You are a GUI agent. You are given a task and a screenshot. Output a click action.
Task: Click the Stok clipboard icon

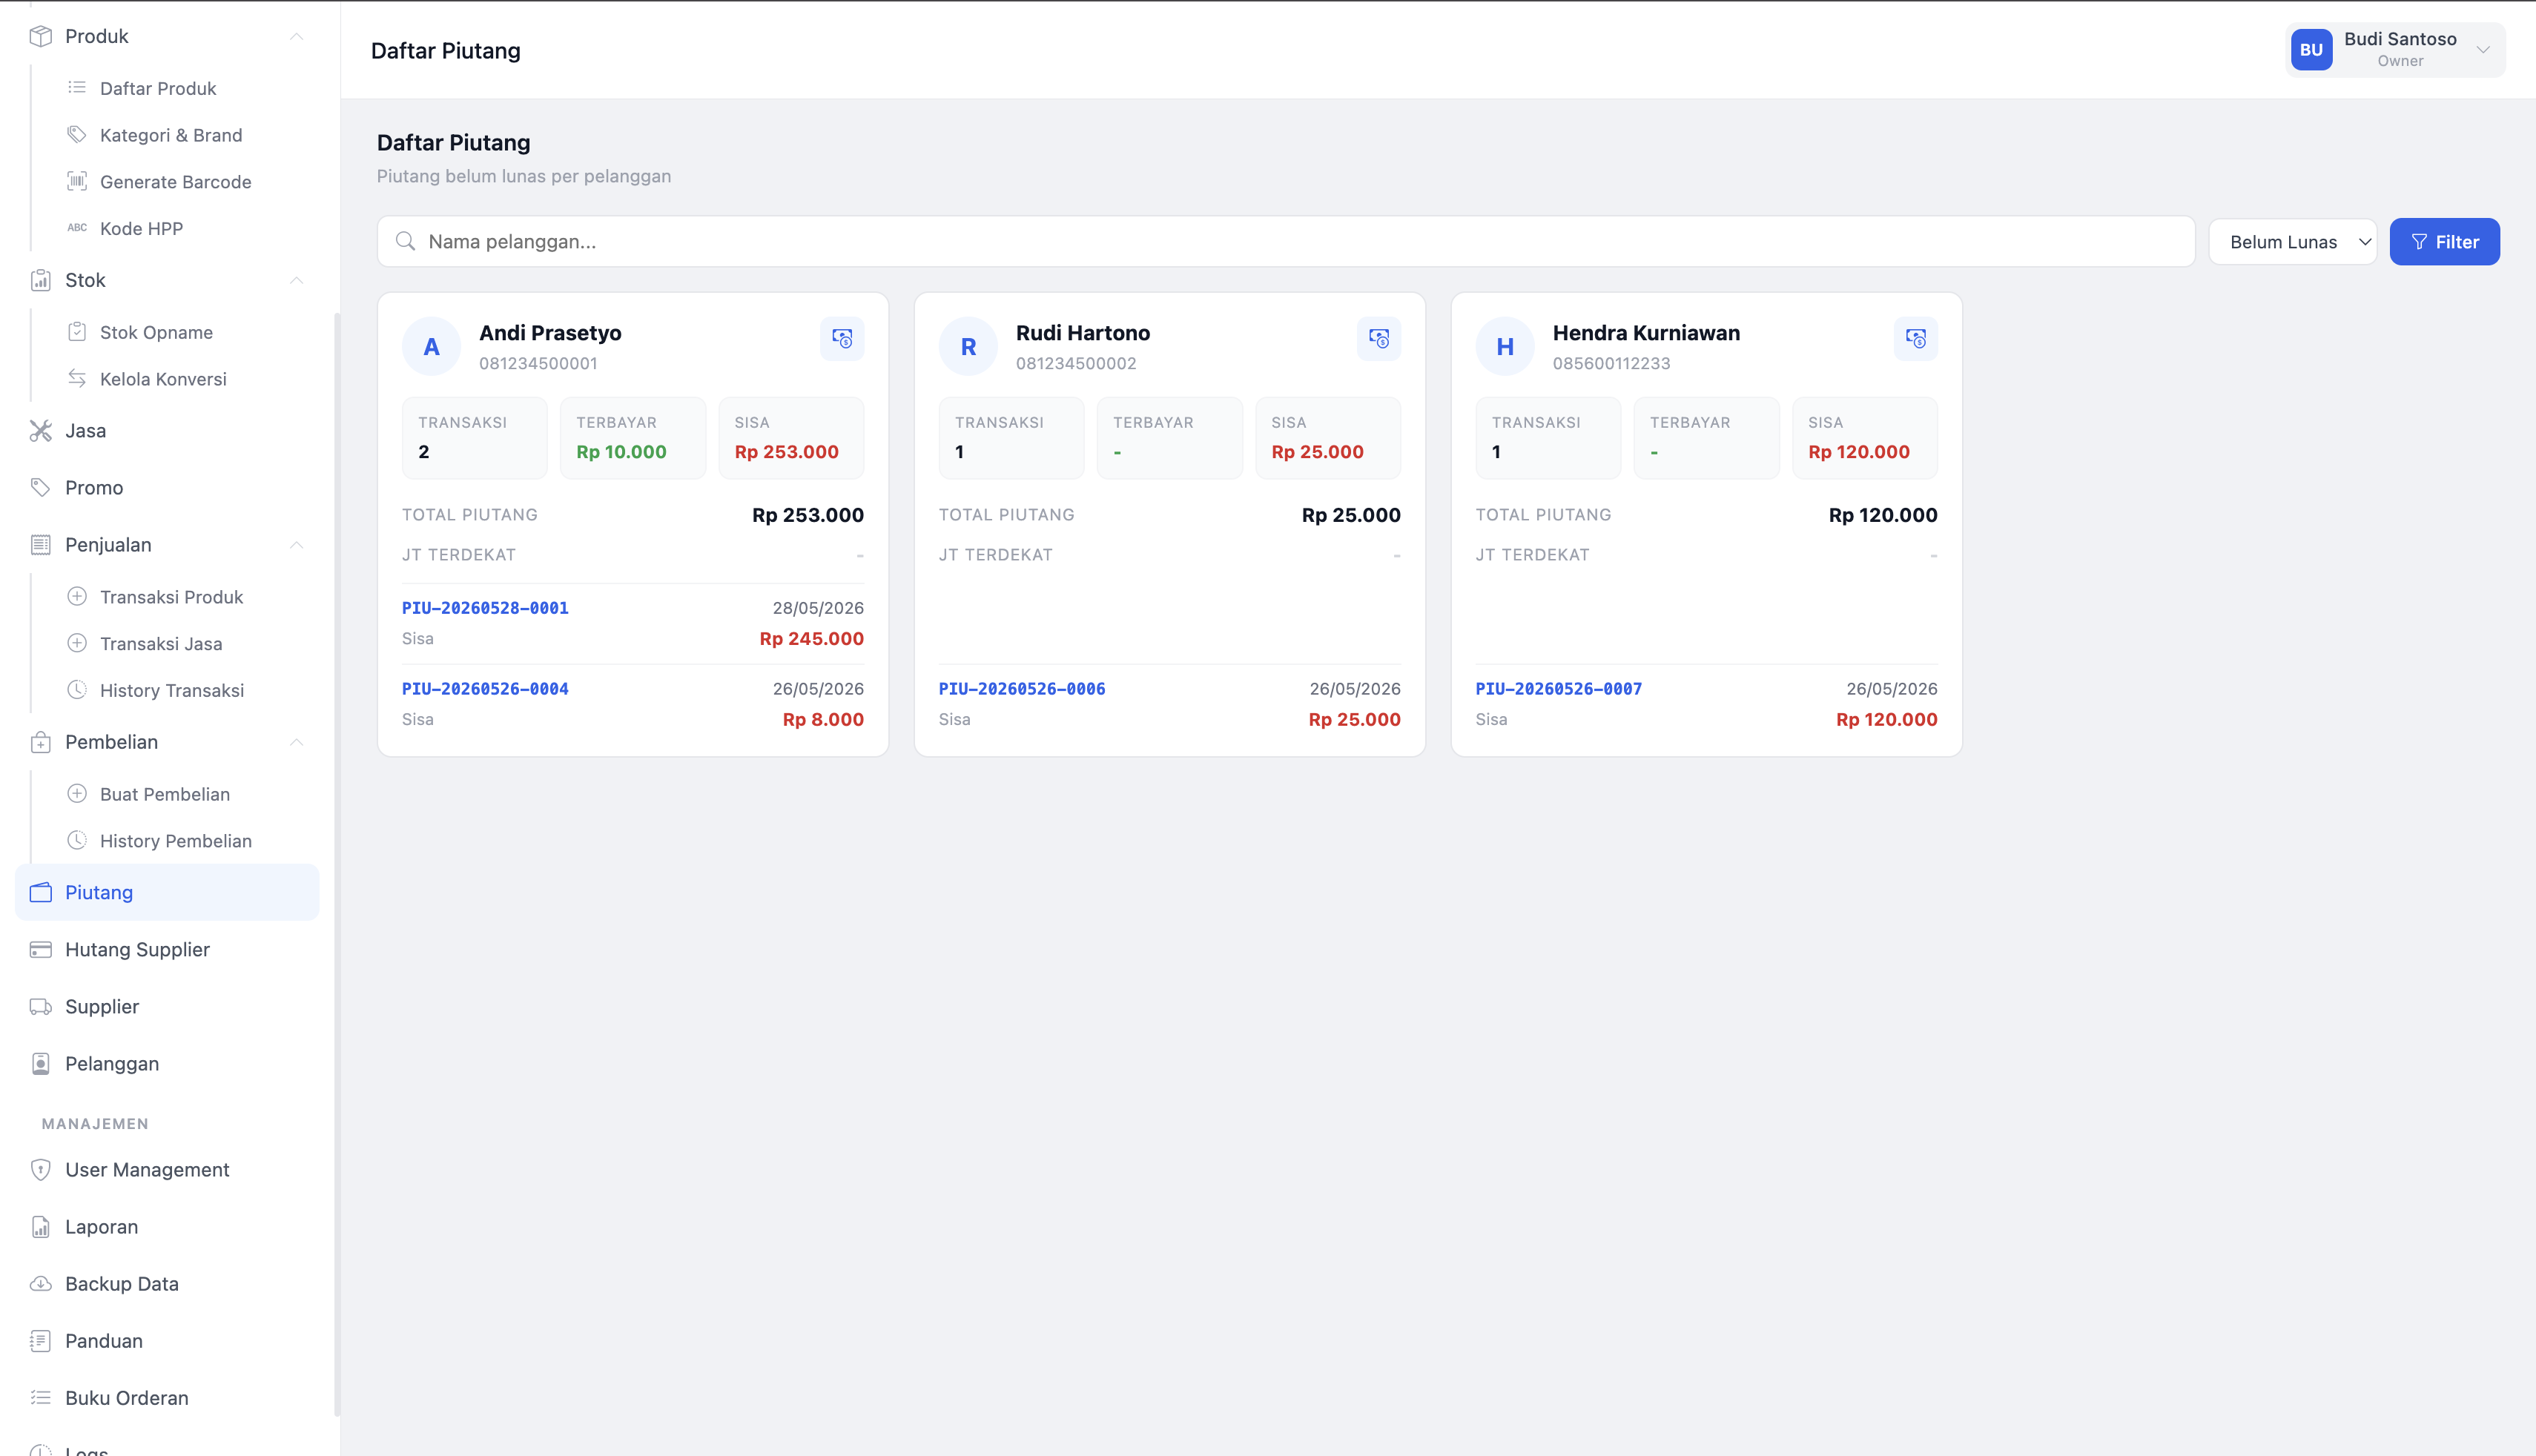pos(40,280)
